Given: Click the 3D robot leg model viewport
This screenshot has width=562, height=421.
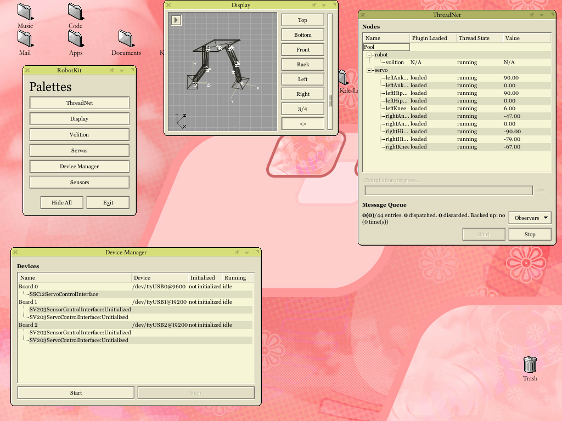Looking at the screenshot, I should [223, 72].
